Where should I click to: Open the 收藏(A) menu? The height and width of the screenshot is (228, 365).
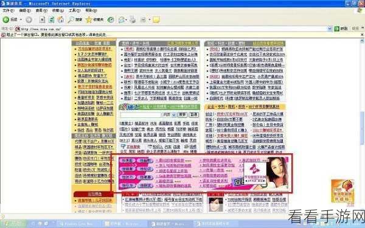point(58,10)
